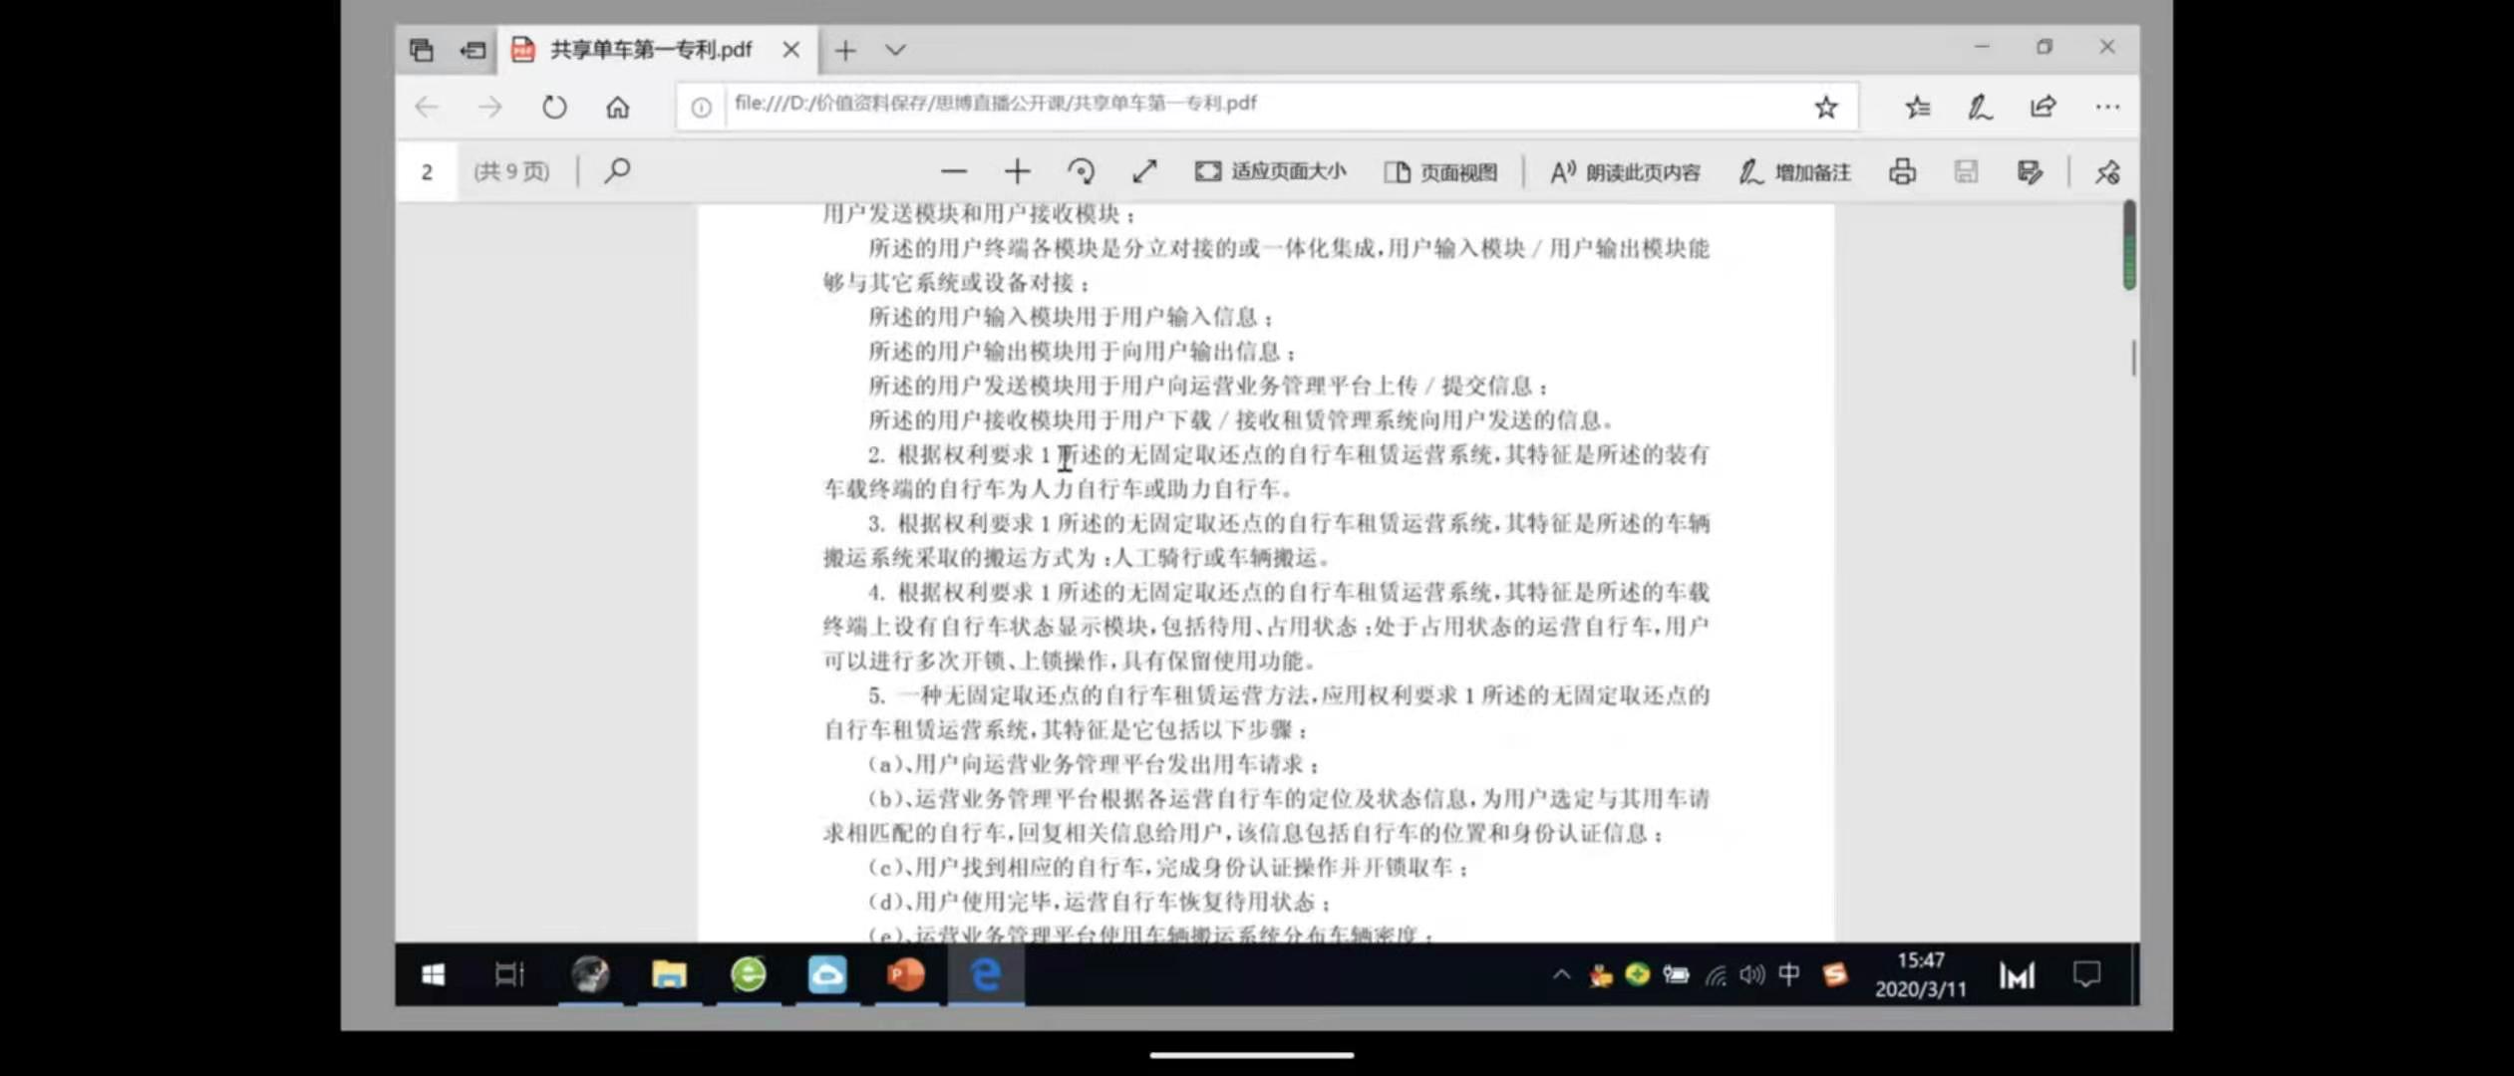Toggle read aloud (朗读此页内容)
Image resolution: width=2514 pixels, height=1076 pixels.
tap(1625, 172)
